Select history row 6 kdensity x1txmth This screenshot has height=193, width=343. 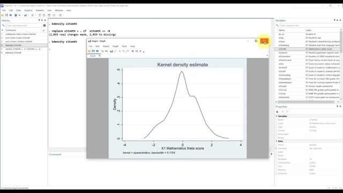click(x=24, y=53)
